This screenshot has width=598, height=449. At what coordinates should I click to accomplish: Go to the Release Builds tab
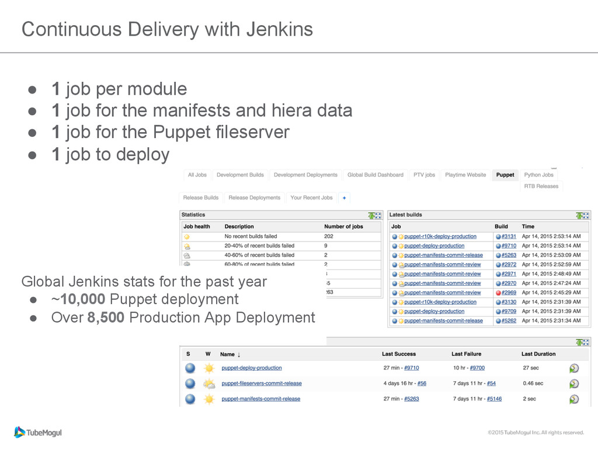[201, 198]
